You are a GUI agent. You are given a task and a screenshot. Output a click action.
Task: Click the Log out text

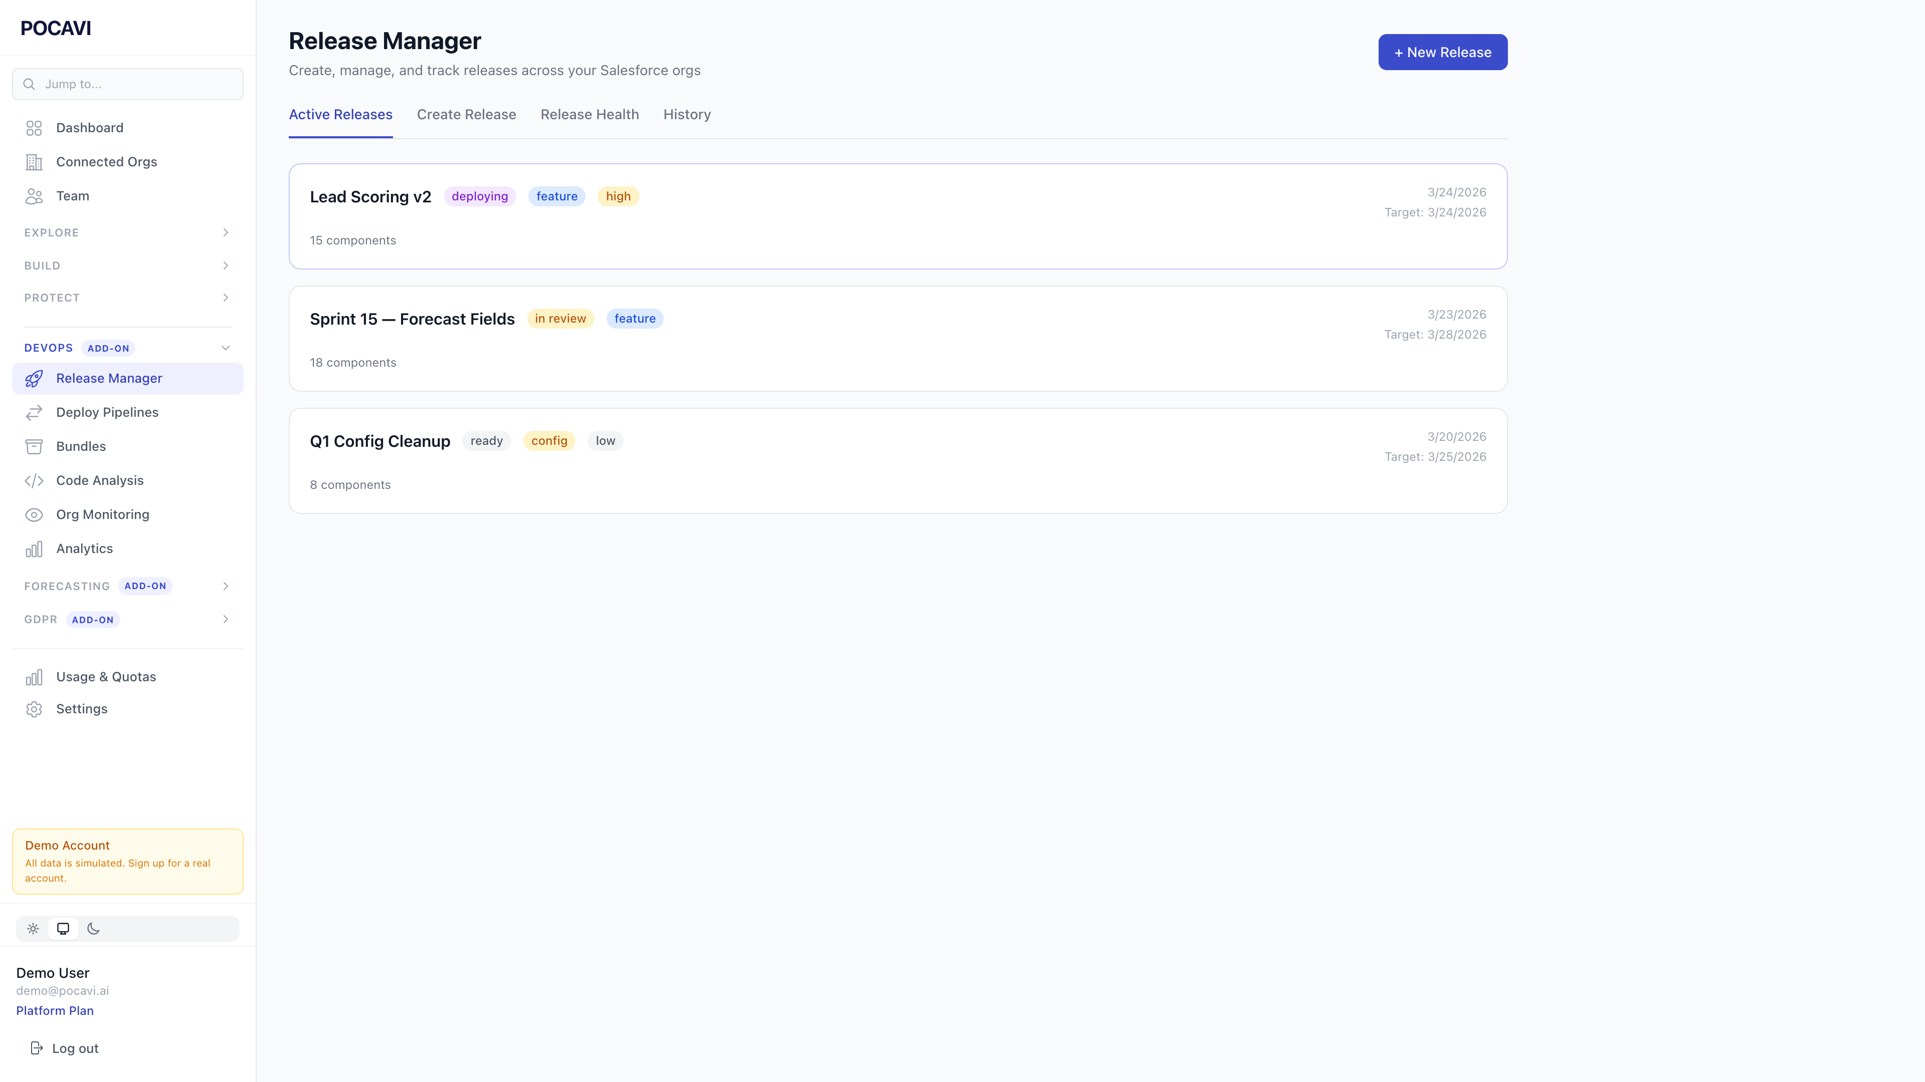(x=76, y=1048)
